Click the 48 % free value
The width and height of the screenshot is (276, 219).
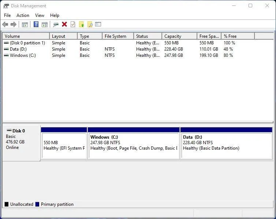(x=228, y=49)
